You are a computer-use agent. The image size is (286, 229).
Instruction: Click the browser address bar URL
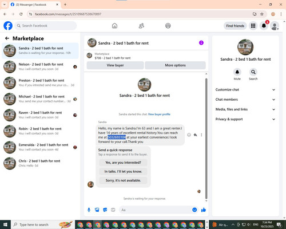pyautogui.click(x=68, y=14)
